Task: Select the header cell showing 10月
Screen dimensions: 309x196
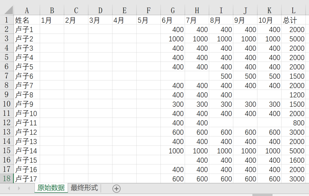Action: click(x=269, y=20)
